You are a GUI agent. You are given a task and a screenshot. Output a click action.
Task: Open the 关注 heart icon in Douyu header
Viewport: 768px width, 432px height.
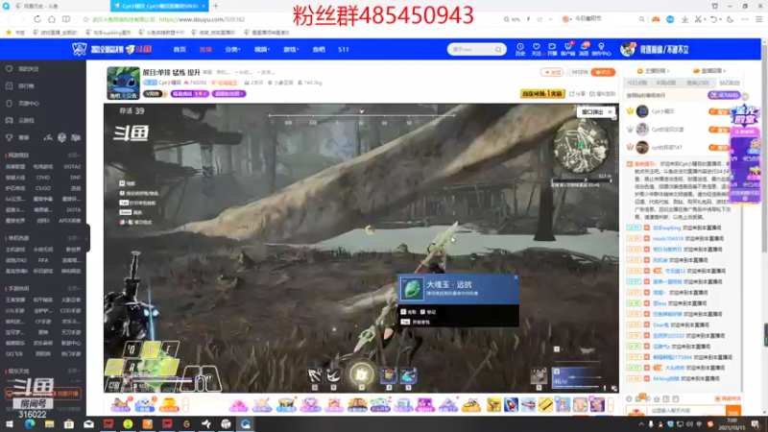tap(537, 49)
